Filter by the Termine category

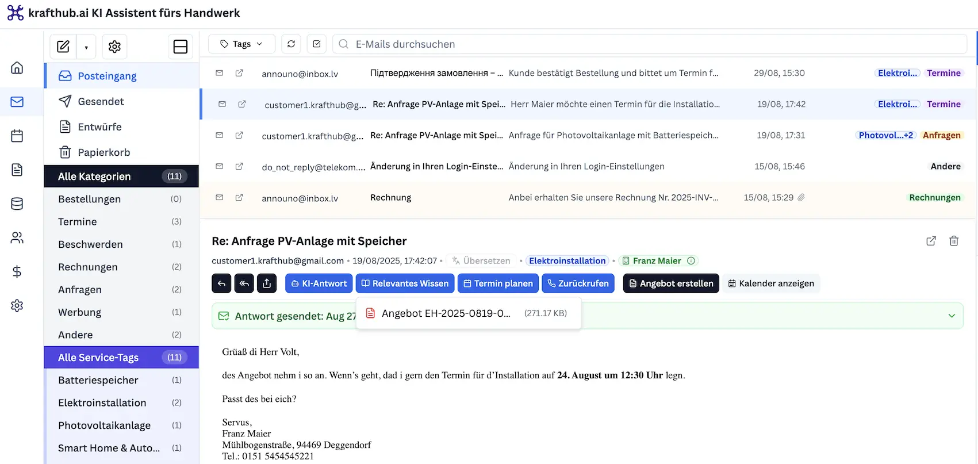[x=78, y=222]
